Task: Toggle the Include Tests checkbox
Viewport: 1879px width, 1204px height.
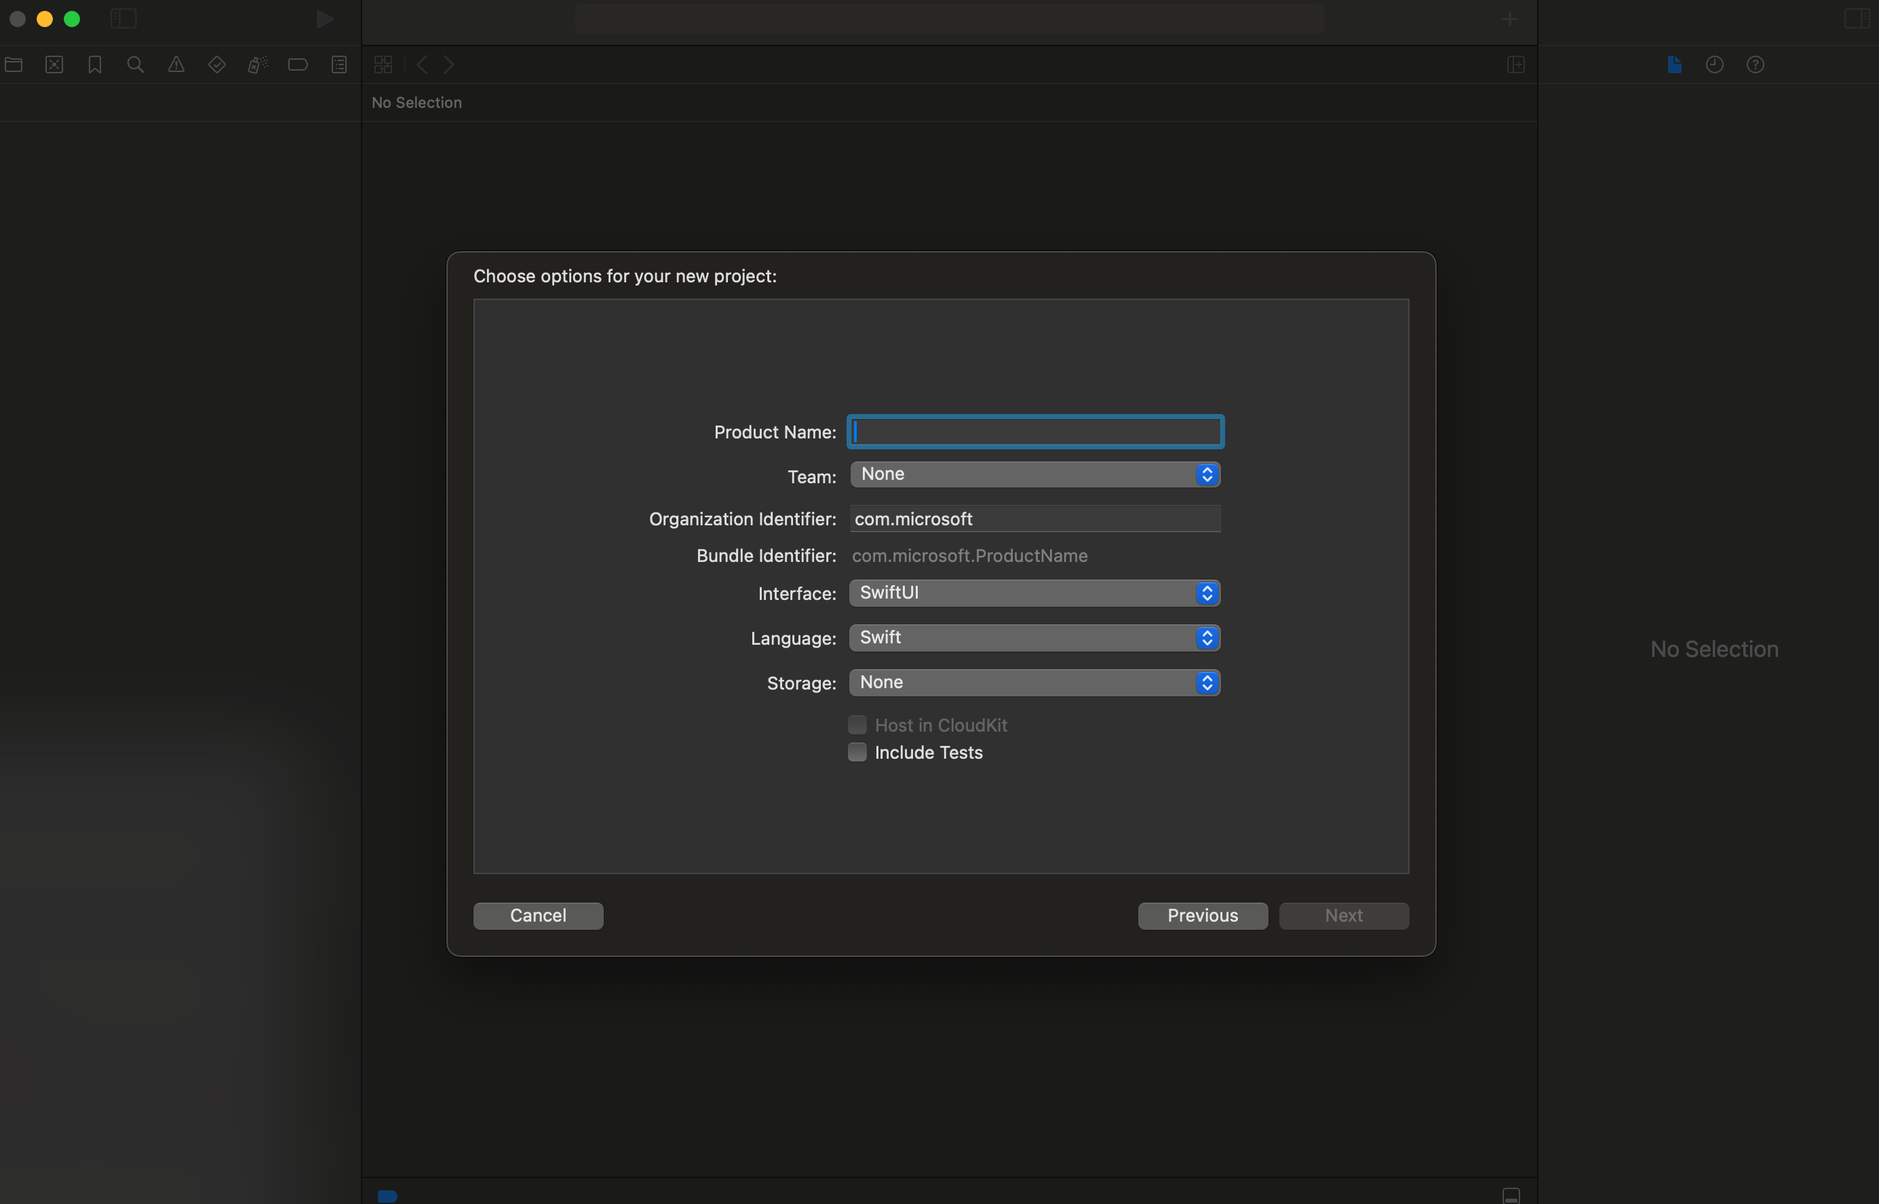Action: pyautogui.click(x=856, y=751)
